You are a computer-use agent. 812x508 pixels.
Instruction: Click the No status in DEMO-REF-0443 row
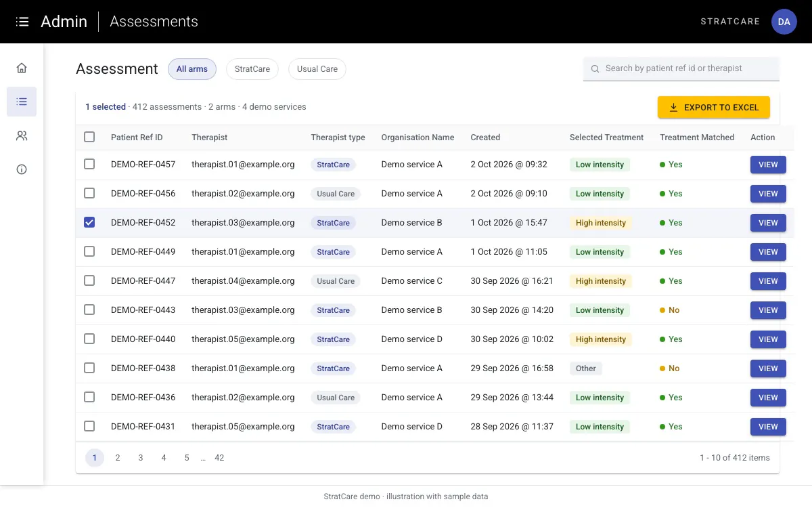point(670,310)
